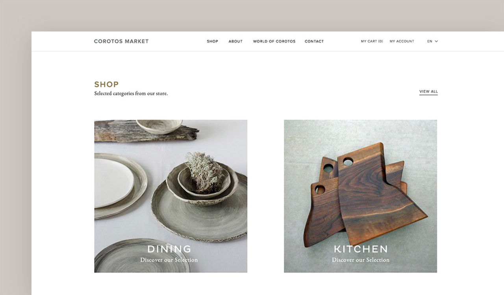Open the Dining category image

click(171, 196)
